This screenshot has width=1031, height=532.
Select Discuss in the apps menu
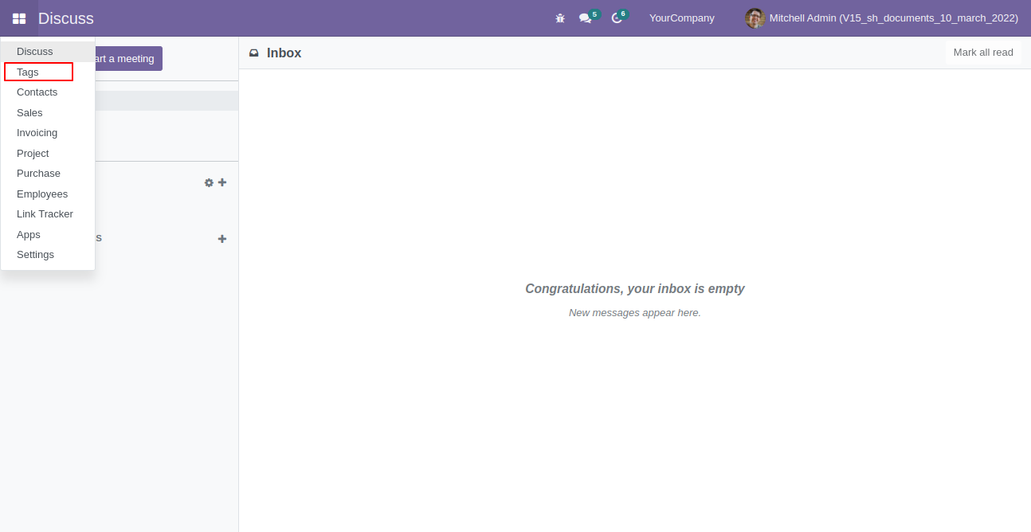48,51
